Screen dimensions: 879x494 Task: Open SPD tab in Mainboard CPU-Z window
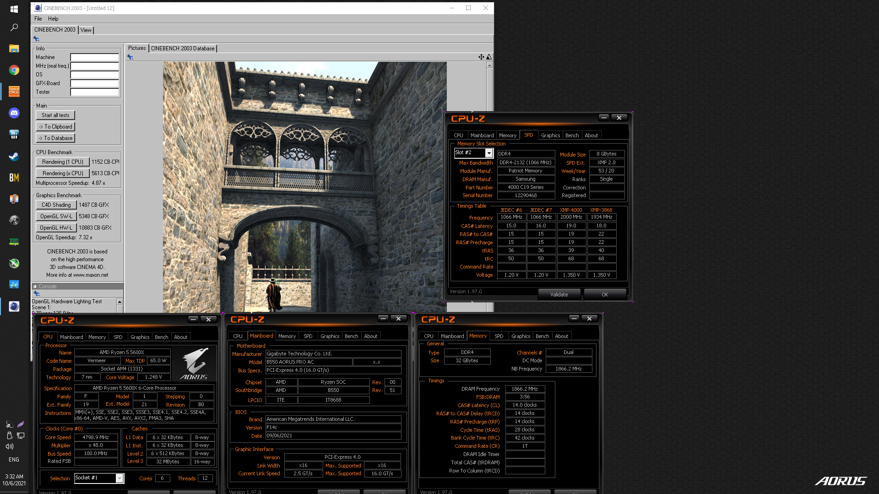[308, 336]
